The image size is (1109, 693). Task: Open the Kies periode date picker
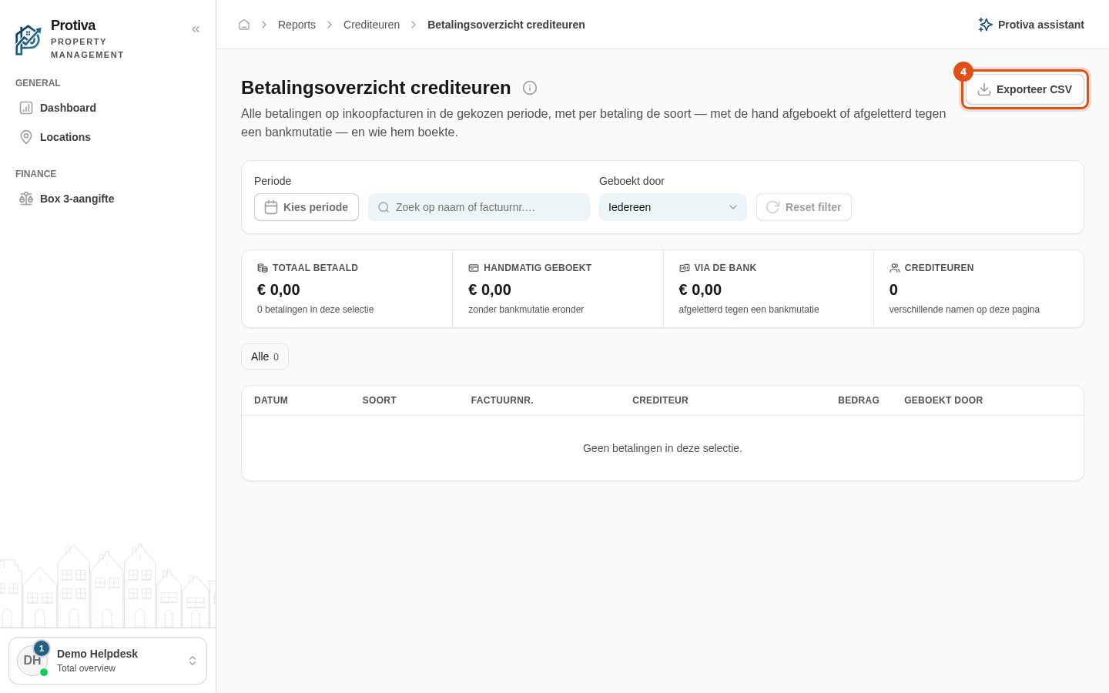[307, 207]
